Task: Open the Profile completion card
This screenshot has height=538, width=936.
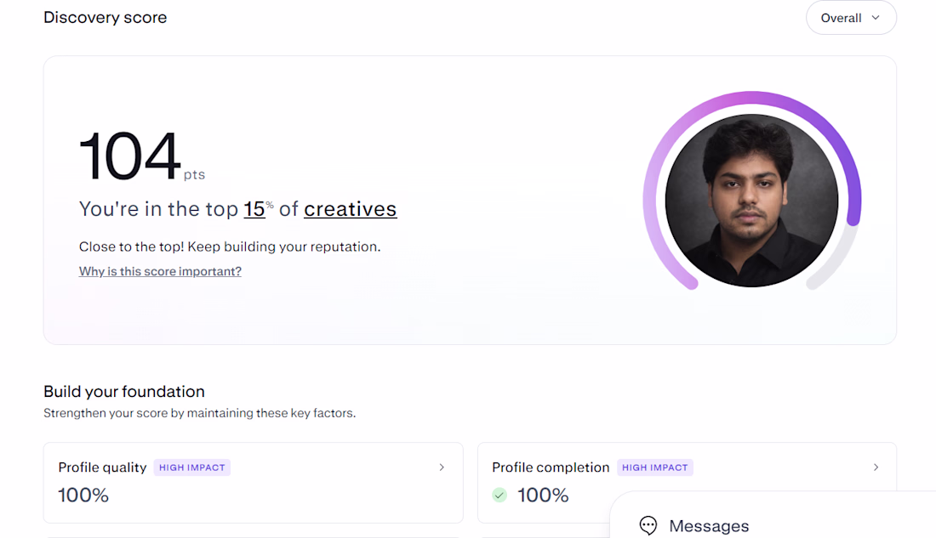Action: [687, 483]
